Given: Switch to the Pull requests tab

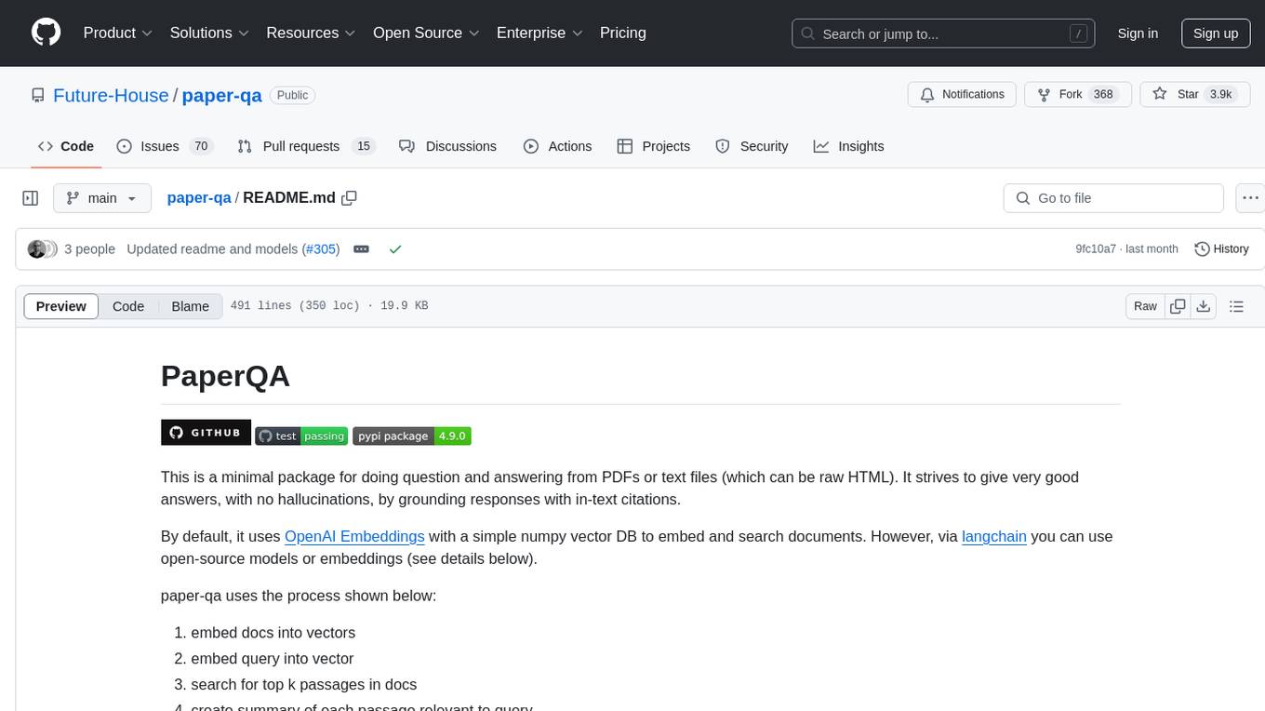Looking at the screenshot, I should pos(305,146).
